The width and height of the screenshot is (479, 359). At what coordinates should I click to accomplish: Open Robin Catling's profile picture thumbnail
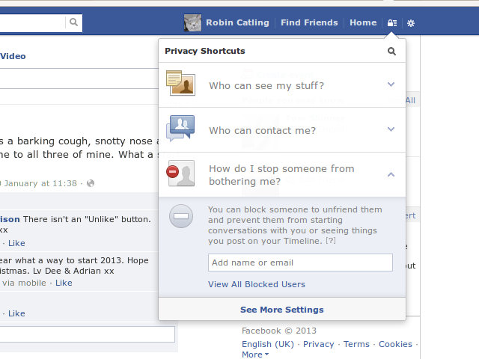point(192,22)
